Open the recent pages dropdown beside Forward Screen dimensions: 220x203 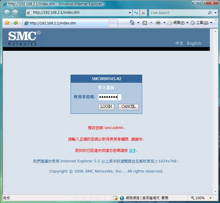(21, 13)
